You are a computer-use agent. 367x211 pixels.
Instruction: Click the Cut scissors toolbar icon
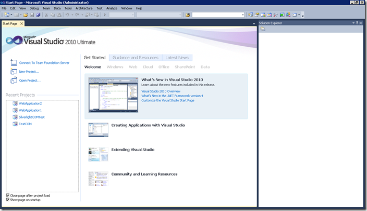[x=46, y=15]
